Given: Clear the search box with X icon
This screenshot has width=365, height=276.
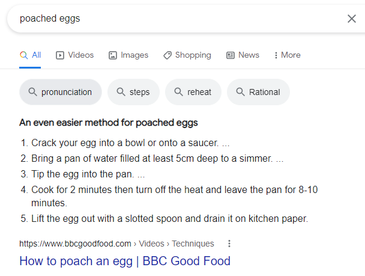Looking at the screenshot, I should [x=352, y=19].
